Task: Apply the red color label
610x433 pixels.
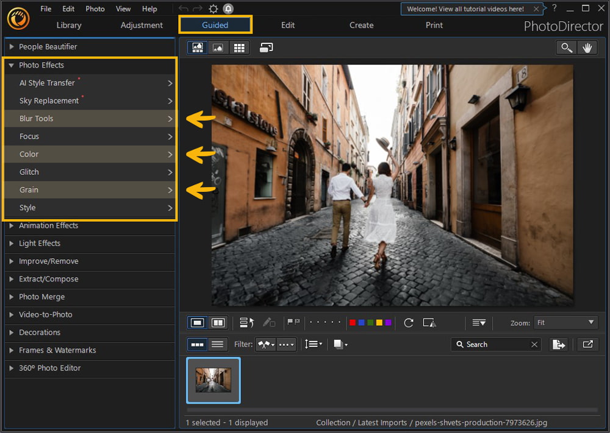Action: point(353,323)
